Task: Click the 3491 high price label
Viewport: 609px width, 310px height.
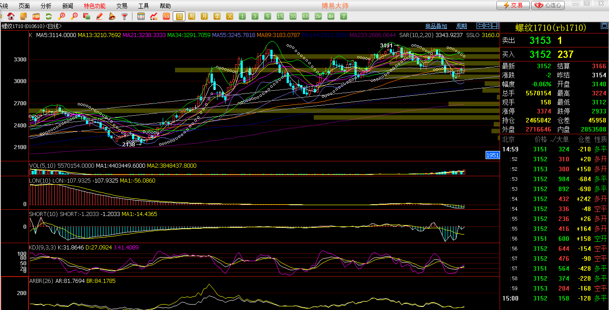Action: (386, 45)
